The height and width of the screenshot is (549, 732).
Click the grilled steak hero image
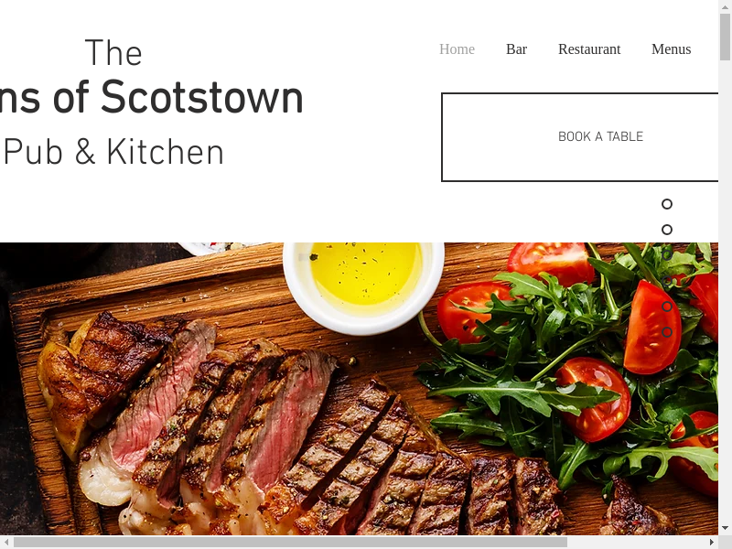point(359,389)
